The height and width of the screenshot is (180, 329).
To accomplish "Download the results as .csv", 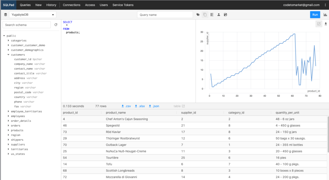I will click(126, 106).
